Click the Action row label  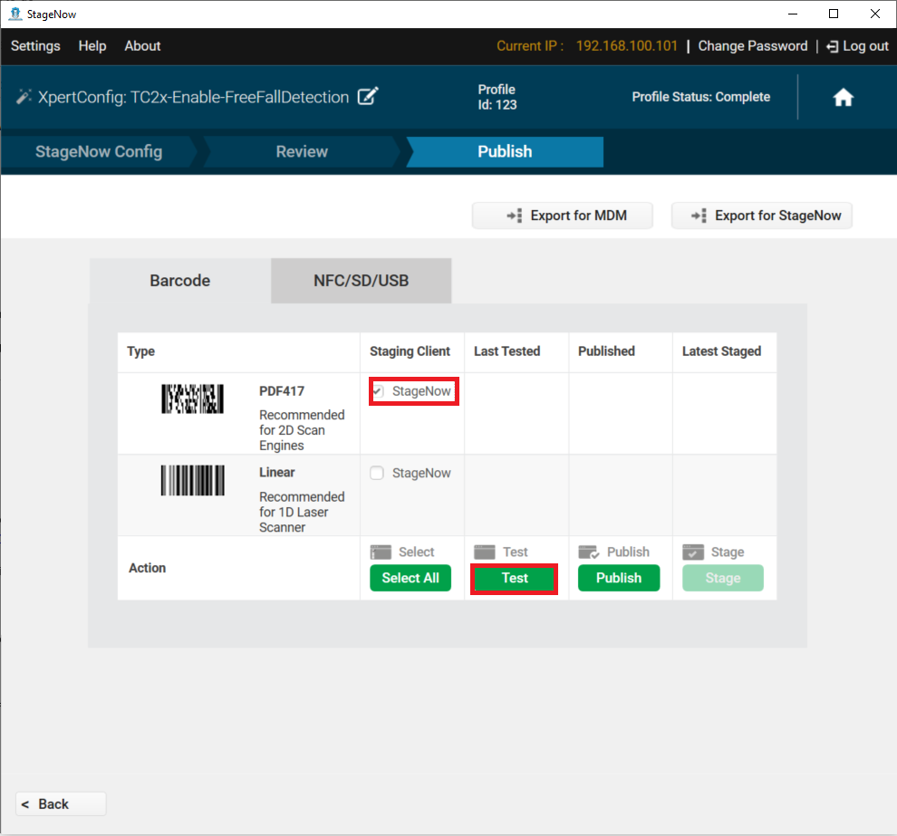tap(147, 568)
